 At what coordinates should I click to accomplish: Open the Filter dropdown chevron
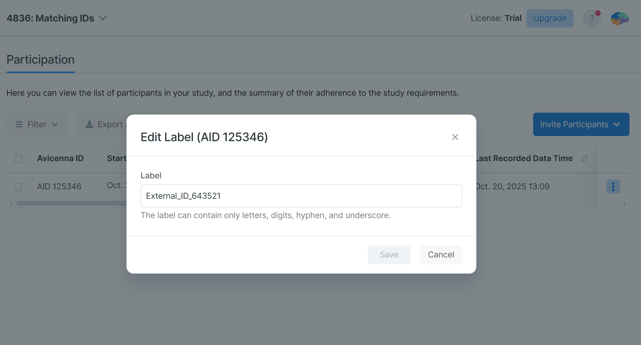point(55,124)
